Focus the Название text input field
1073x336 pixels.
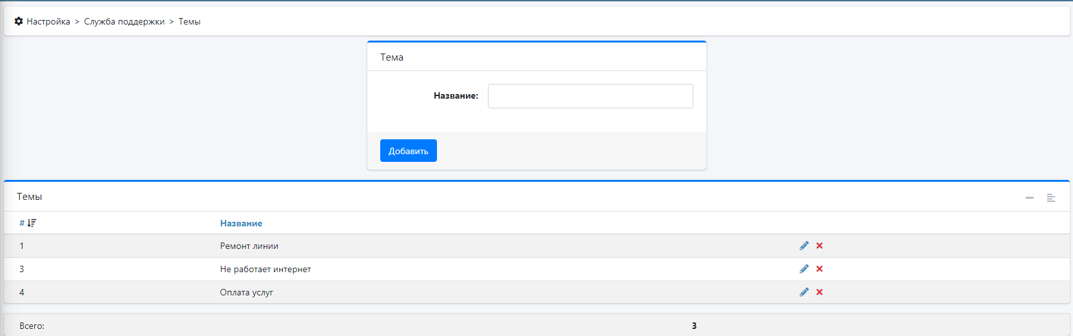point(590,96)
